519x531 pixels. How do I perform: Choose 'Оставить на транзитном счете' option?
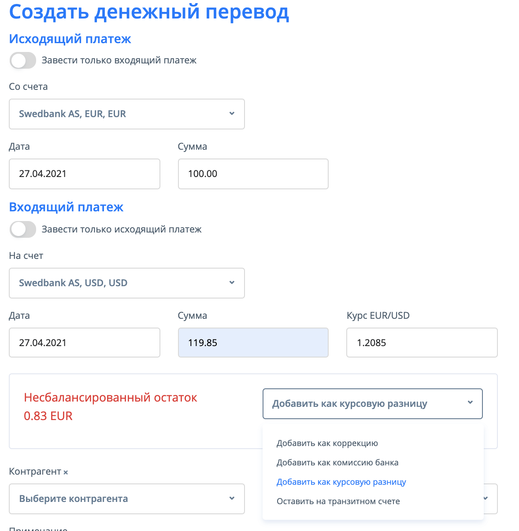pos(338,501)
